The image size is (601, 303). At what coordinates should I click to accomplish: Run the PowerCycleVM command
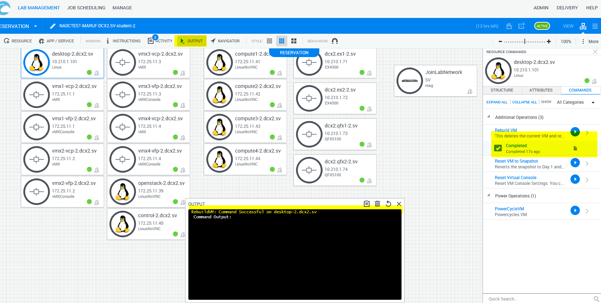575,210
